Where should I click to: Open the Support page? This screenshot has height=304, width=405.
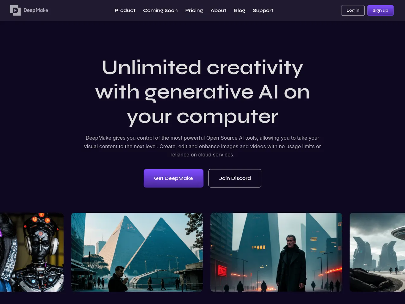(263, 10)
